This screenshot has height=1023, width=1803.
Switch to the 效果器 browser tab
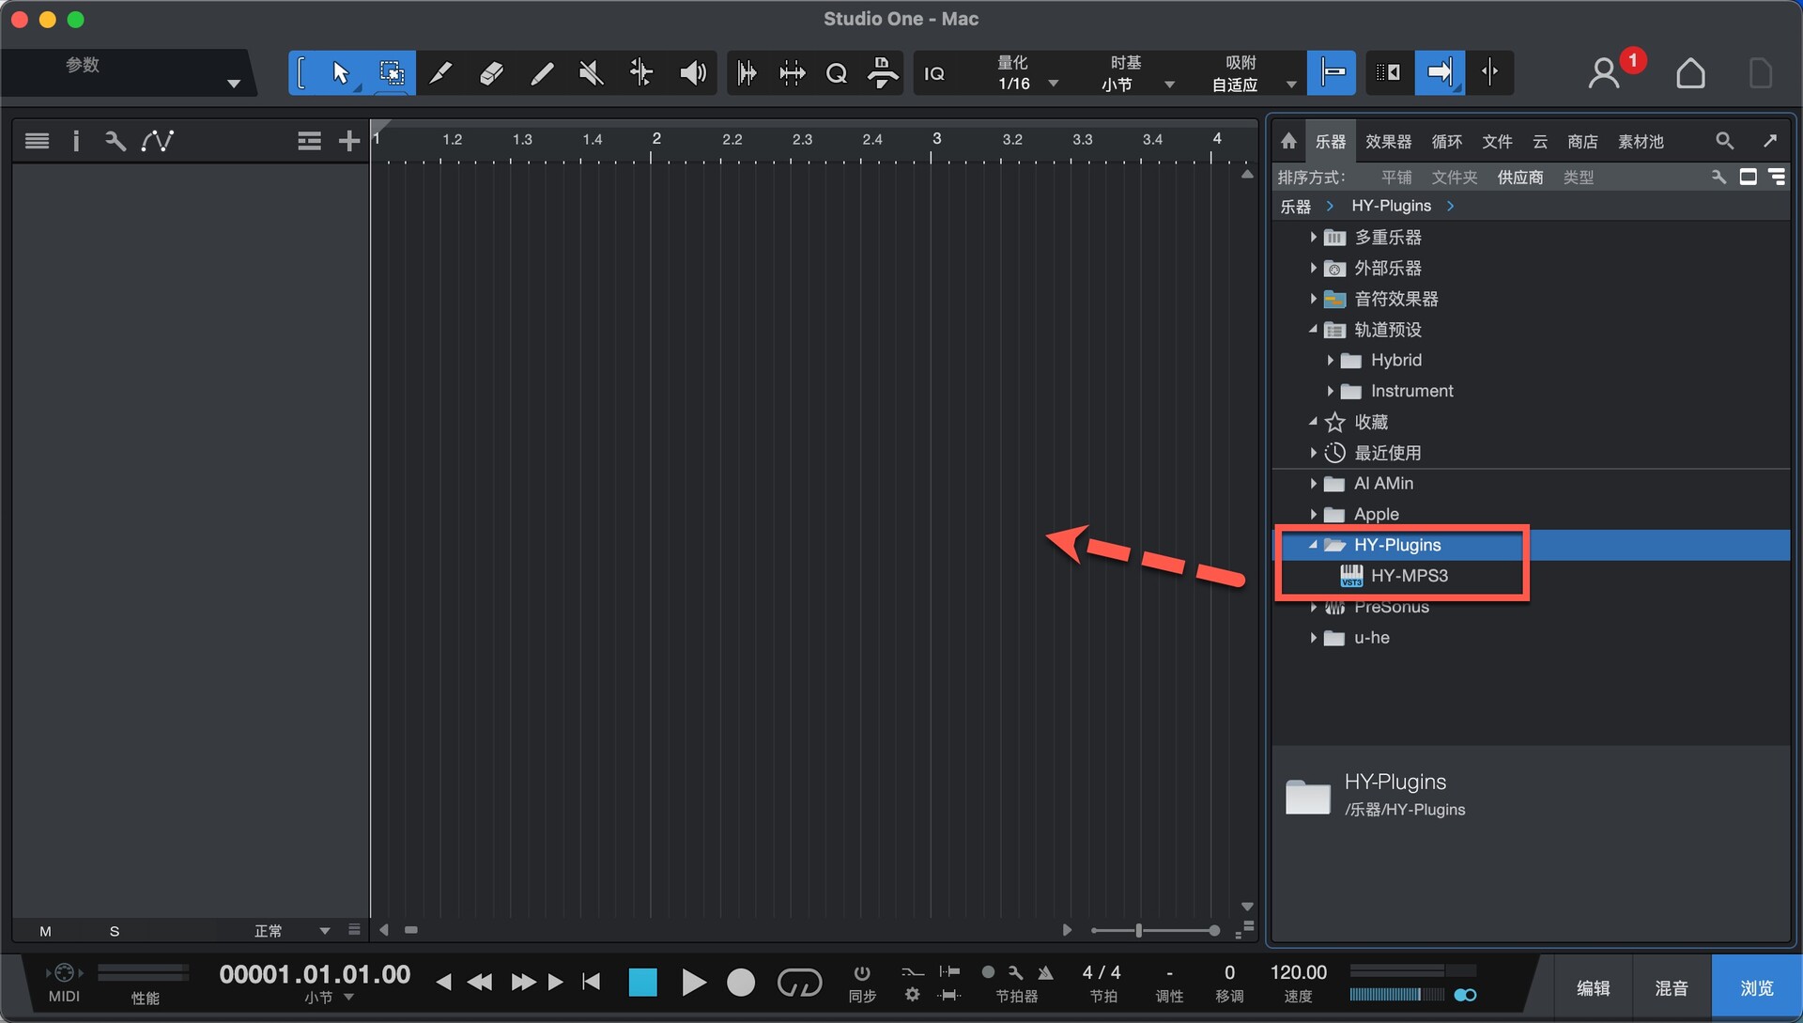click(1388, 141)
